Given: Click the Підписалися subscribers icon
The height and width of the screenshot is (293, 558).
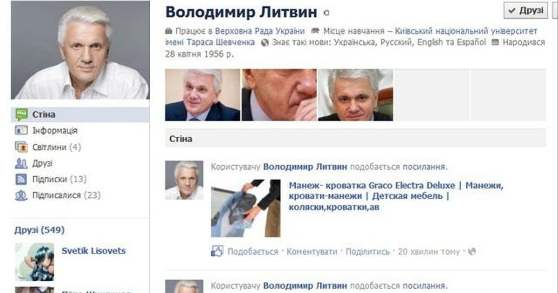Looking at the screenshot, I should (21, 195).
